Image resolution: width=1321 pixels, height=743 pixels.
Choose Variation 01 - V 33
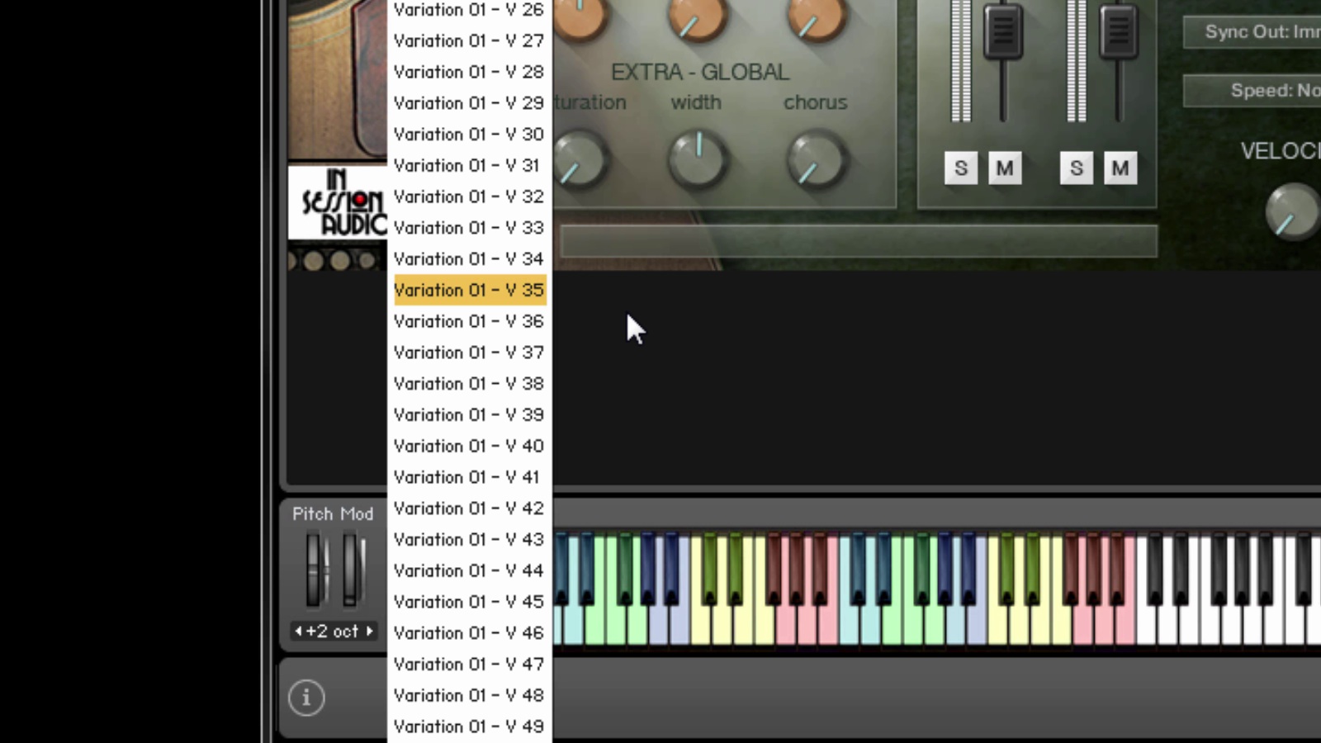(x=469, y=228)
